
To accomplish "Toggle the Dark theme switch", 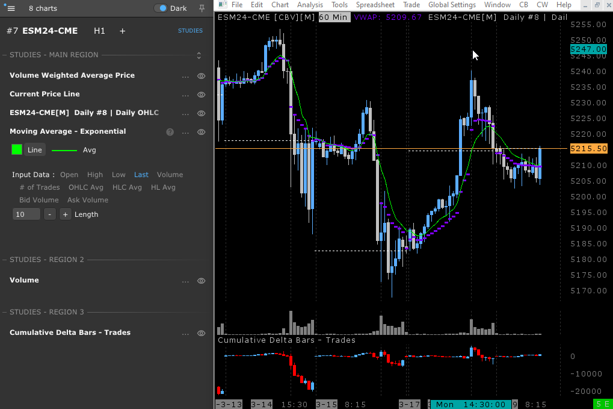I will click(161, 8).
